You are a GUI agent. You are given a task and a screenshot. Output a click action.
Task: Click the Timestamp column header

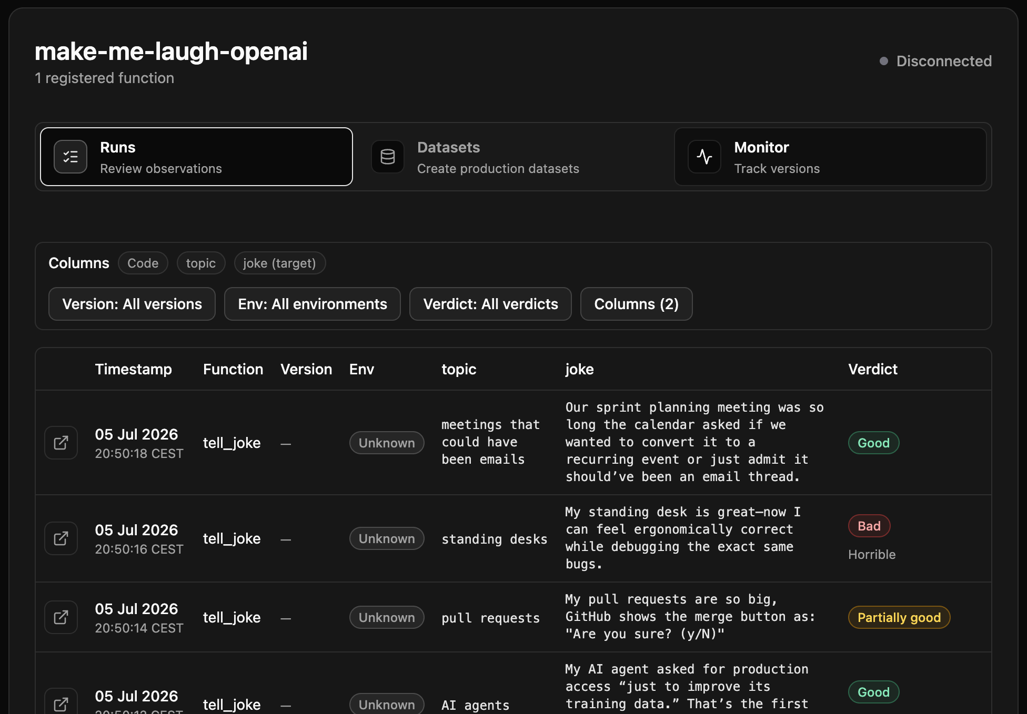133,369
